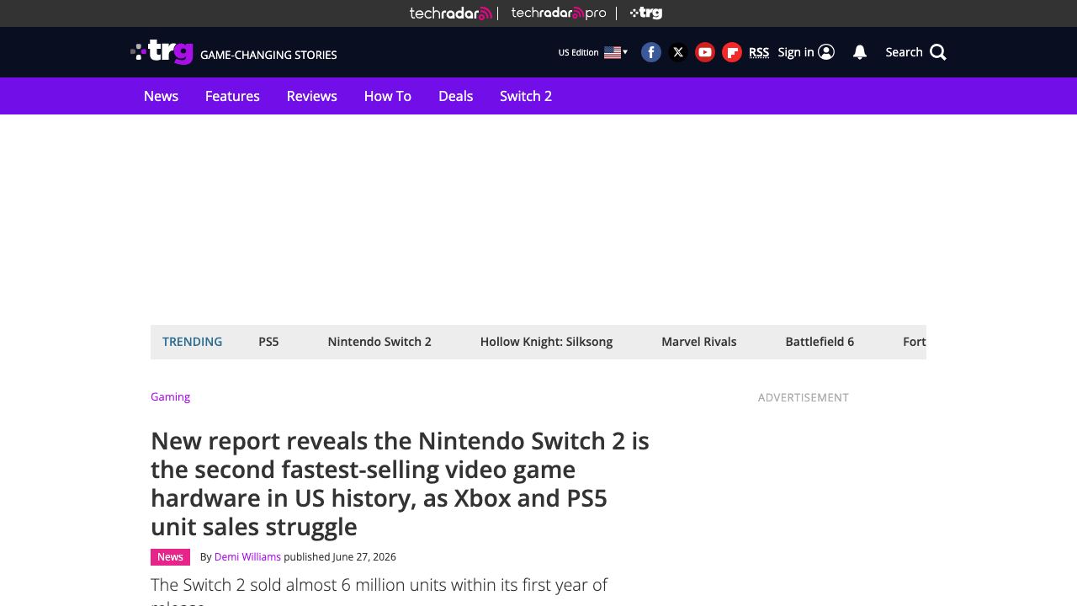Screen dimensions: 1077x606
Task: Open the RSS feed link
Action: click(759, 52)
